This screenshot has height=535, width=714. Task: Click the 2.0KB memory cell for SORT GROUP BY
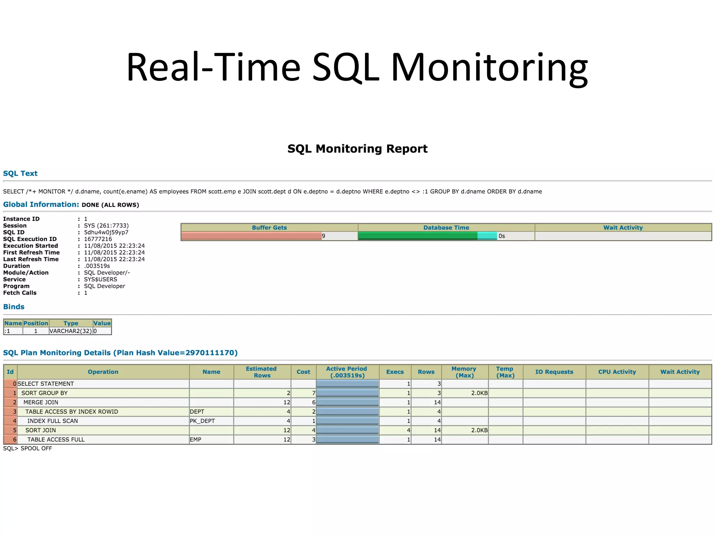[465, 393]
